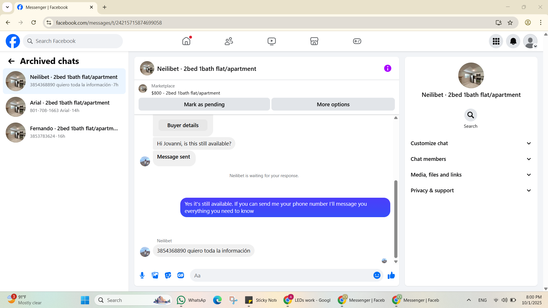Show hidden system tray icons
Screen dimensions: 548x308
(469, 300)
